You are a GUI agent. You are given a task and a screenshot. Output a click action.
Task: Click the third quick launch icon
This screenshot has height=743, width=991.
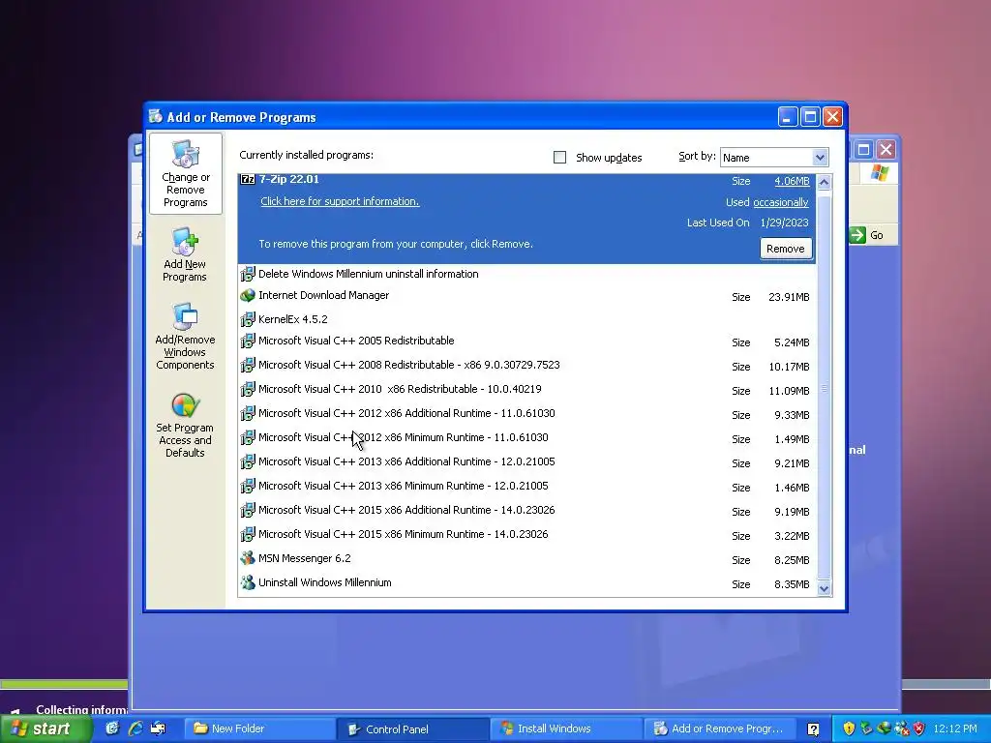pos(158,728)
